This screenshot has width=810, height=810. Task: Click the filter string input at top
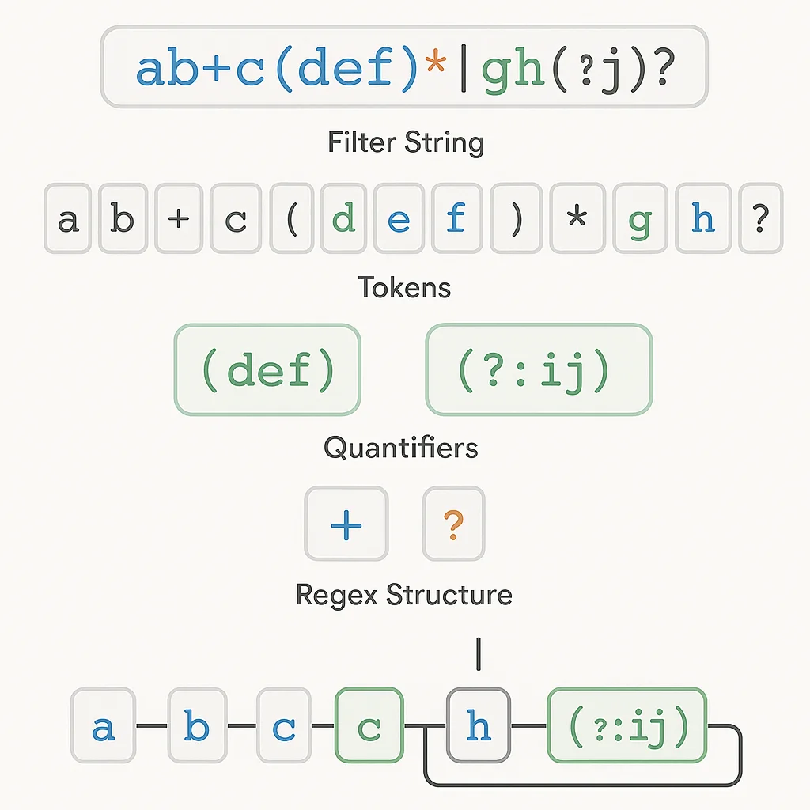coord(403,67)
